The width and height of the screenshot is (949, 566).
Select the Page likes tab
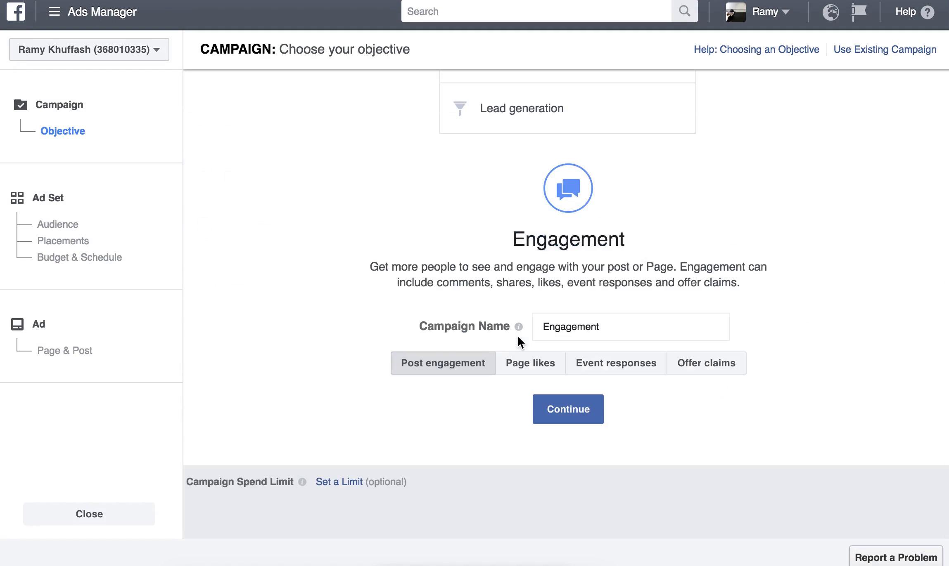[530, 363]
